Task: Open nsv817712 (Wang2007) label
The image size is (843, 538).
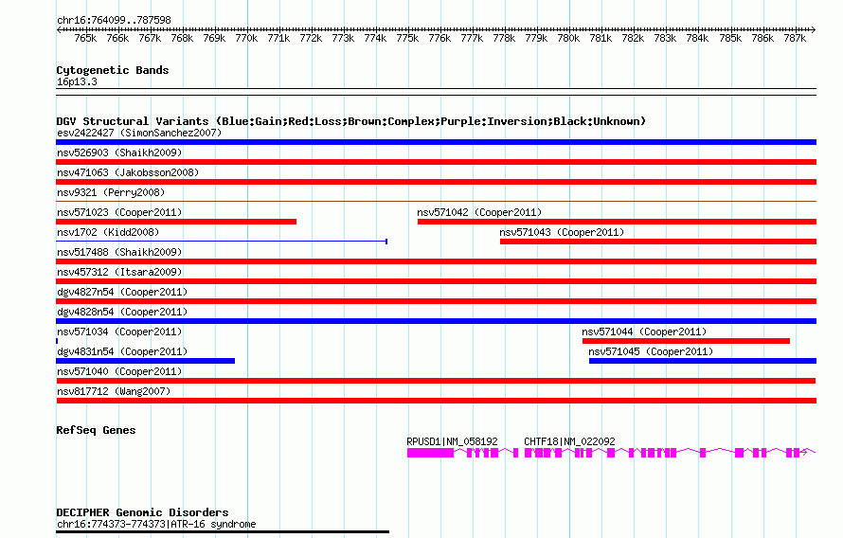Action: [114, 391]
